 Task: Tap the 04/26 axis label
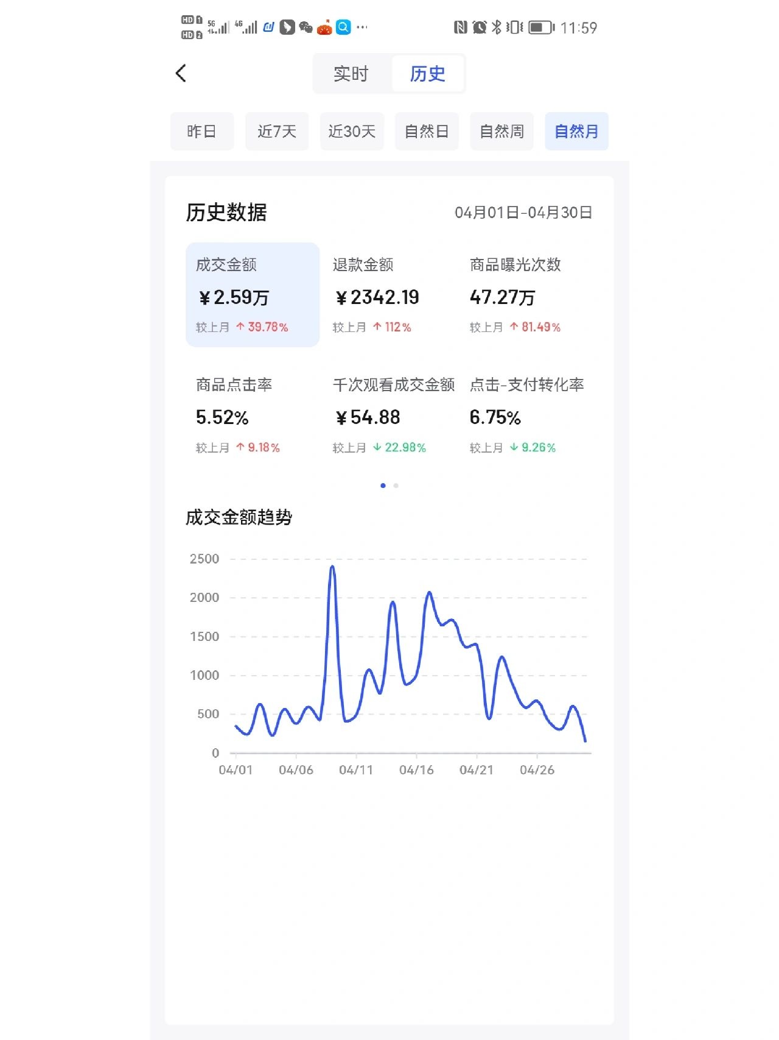537,770
